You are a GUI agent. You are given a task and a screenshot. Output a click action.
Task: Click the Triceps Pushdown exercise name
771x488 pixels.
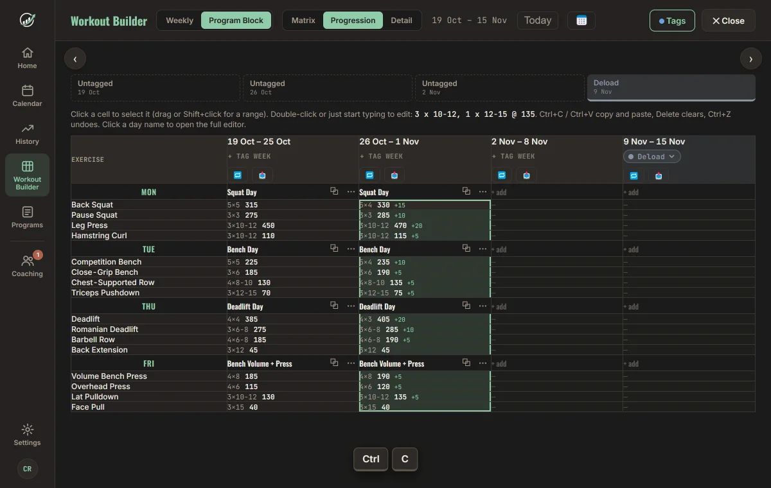pos(105,293)
